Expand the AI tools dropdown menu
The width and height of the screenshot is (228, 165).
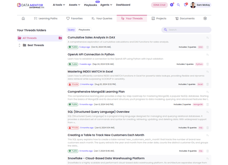tap(59, 5)
